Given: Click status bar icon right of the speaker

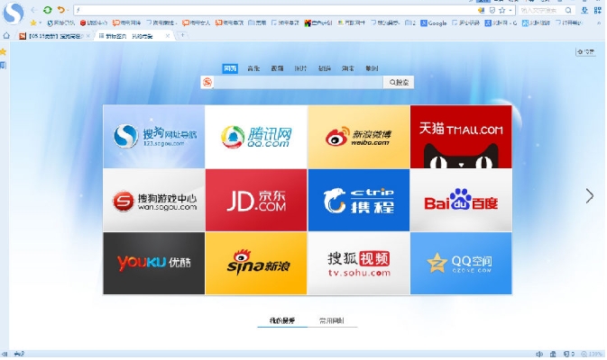Looking at the screenshot, I should (x=553, y=354).
